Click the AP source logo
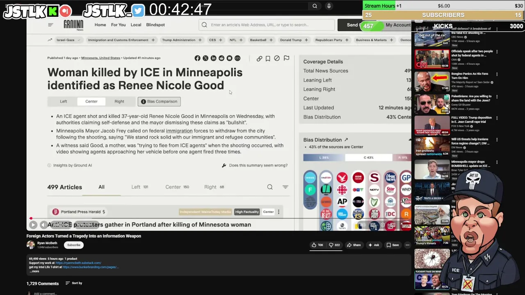The image size is (525, 295). pos(342,202)
